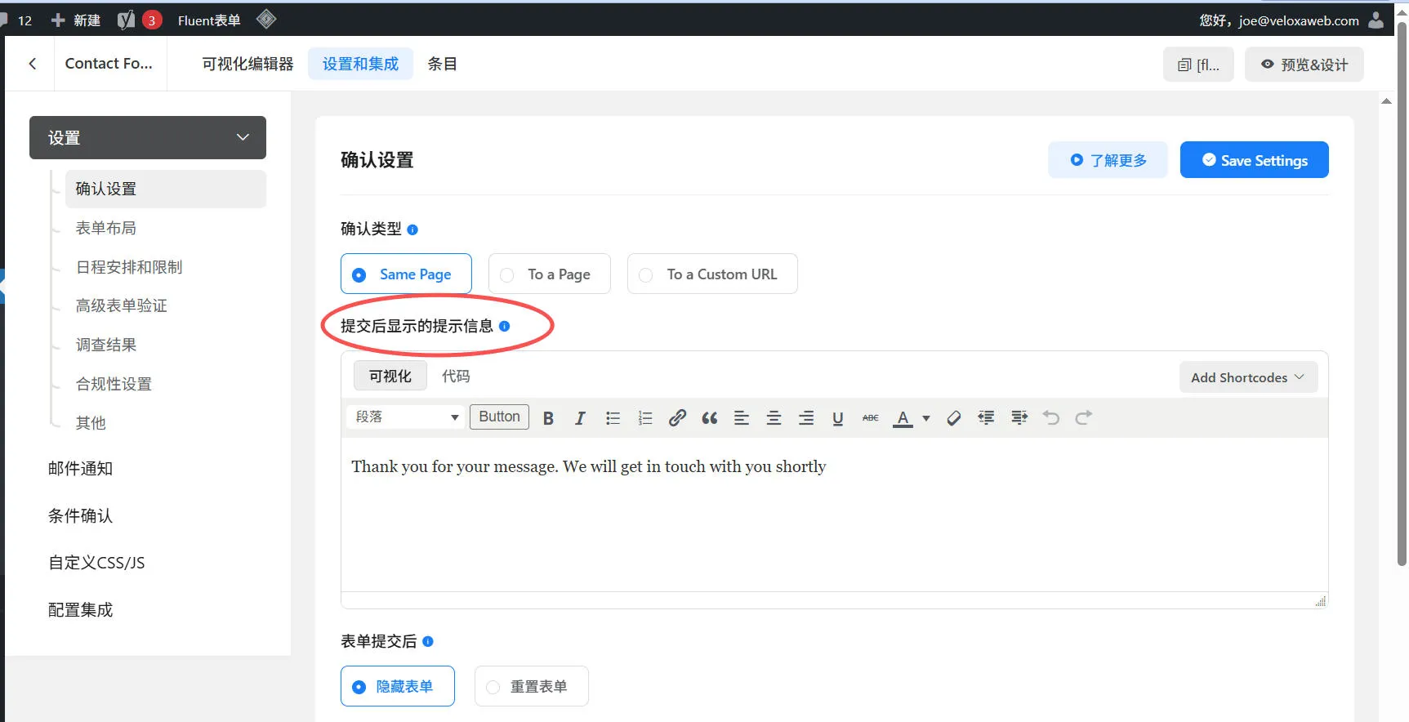Viewport: 1409px width, 722px height.
Task: Underline the selected text
Action: click(837, 418)
